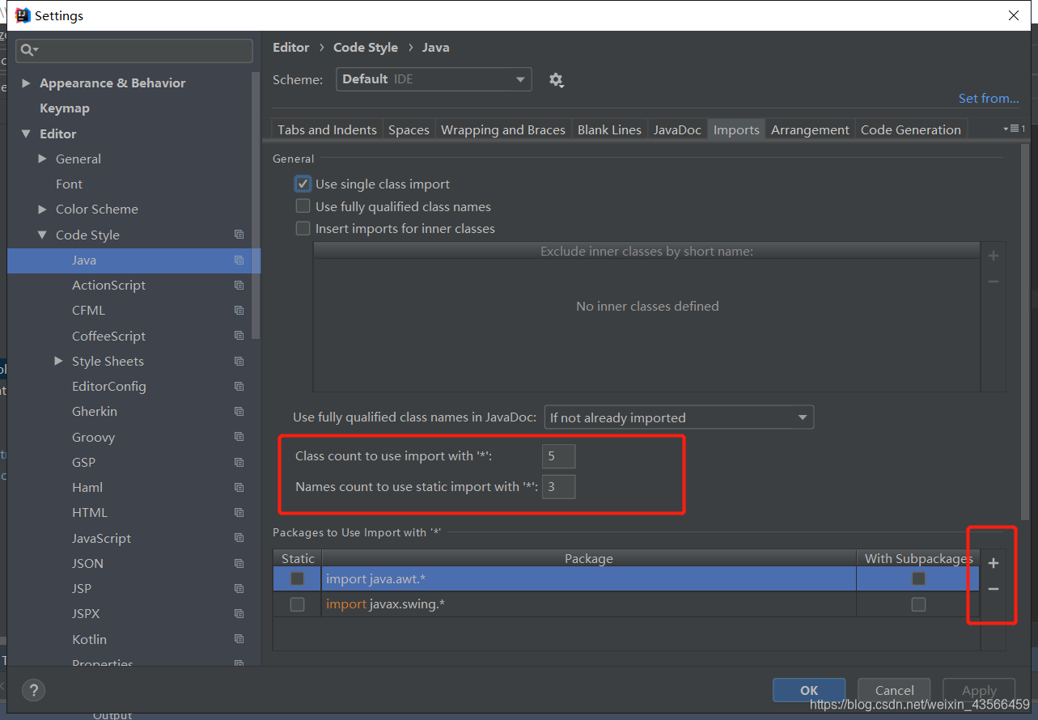This screenshot has height=720, width=1038.
Task: Click the copy icon beside JSPX
Action: point(239,613)
